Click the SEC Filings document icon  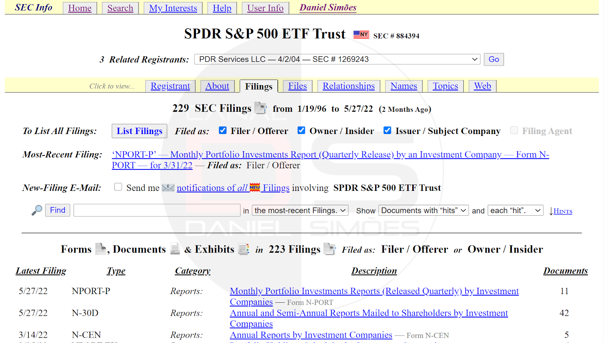(260, 108)
